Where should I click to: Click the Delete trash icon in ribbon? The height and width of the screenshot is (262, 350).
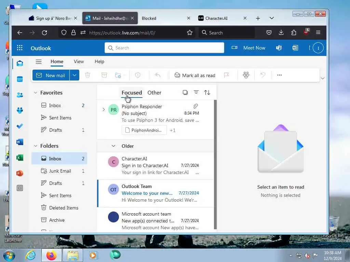[x=87, y=75]
